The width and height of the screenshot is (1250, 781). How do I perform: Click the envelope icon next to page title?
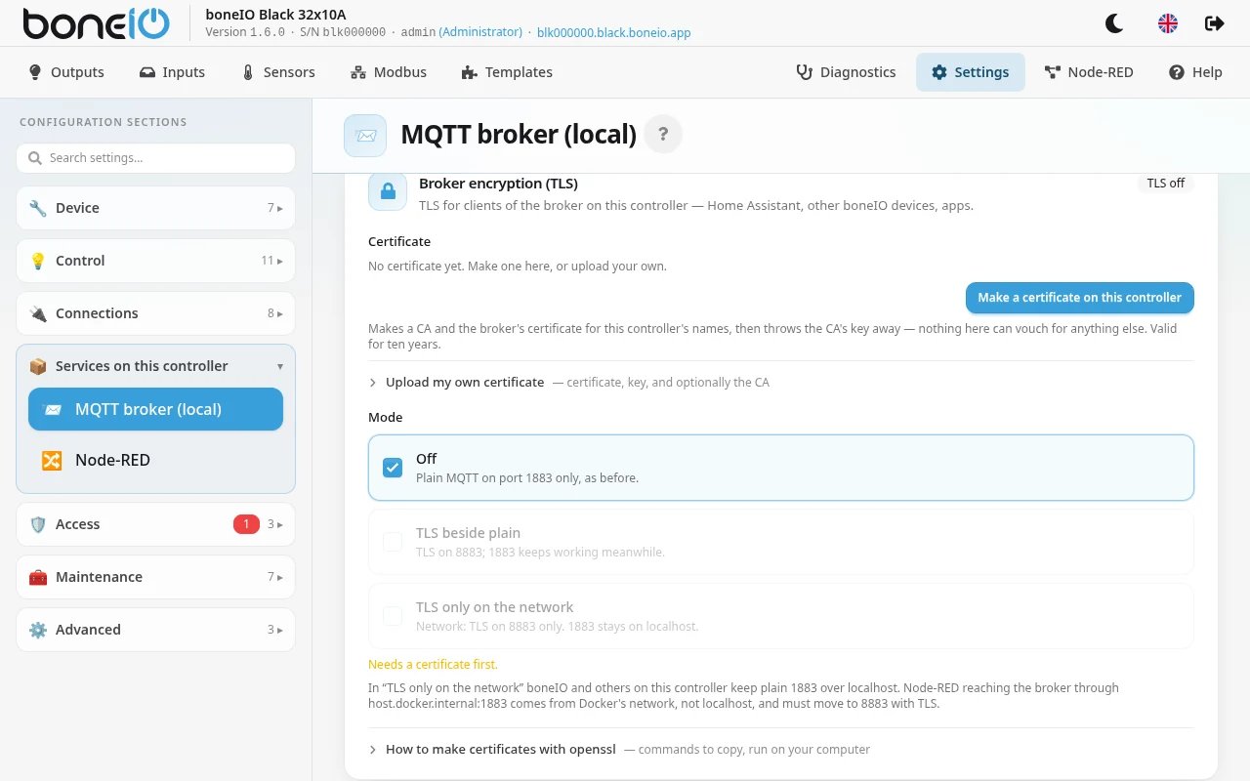(x=365, y=135)
